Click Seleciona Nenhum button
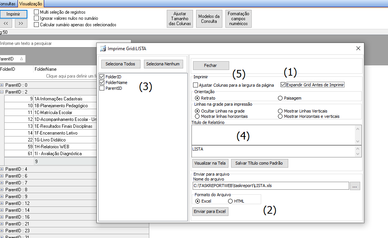The height and width of the screenshot is (238, 388). click(x=163, y=64)
